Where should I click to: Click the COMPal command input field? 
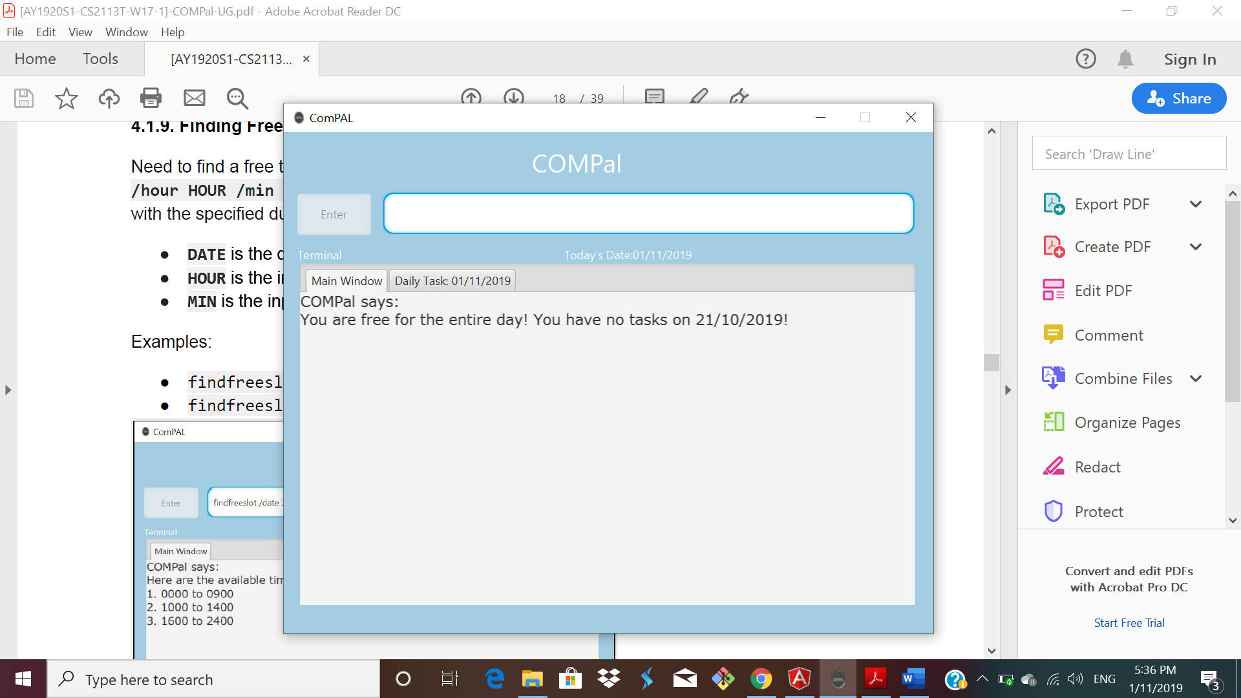[x=648, y=213]
